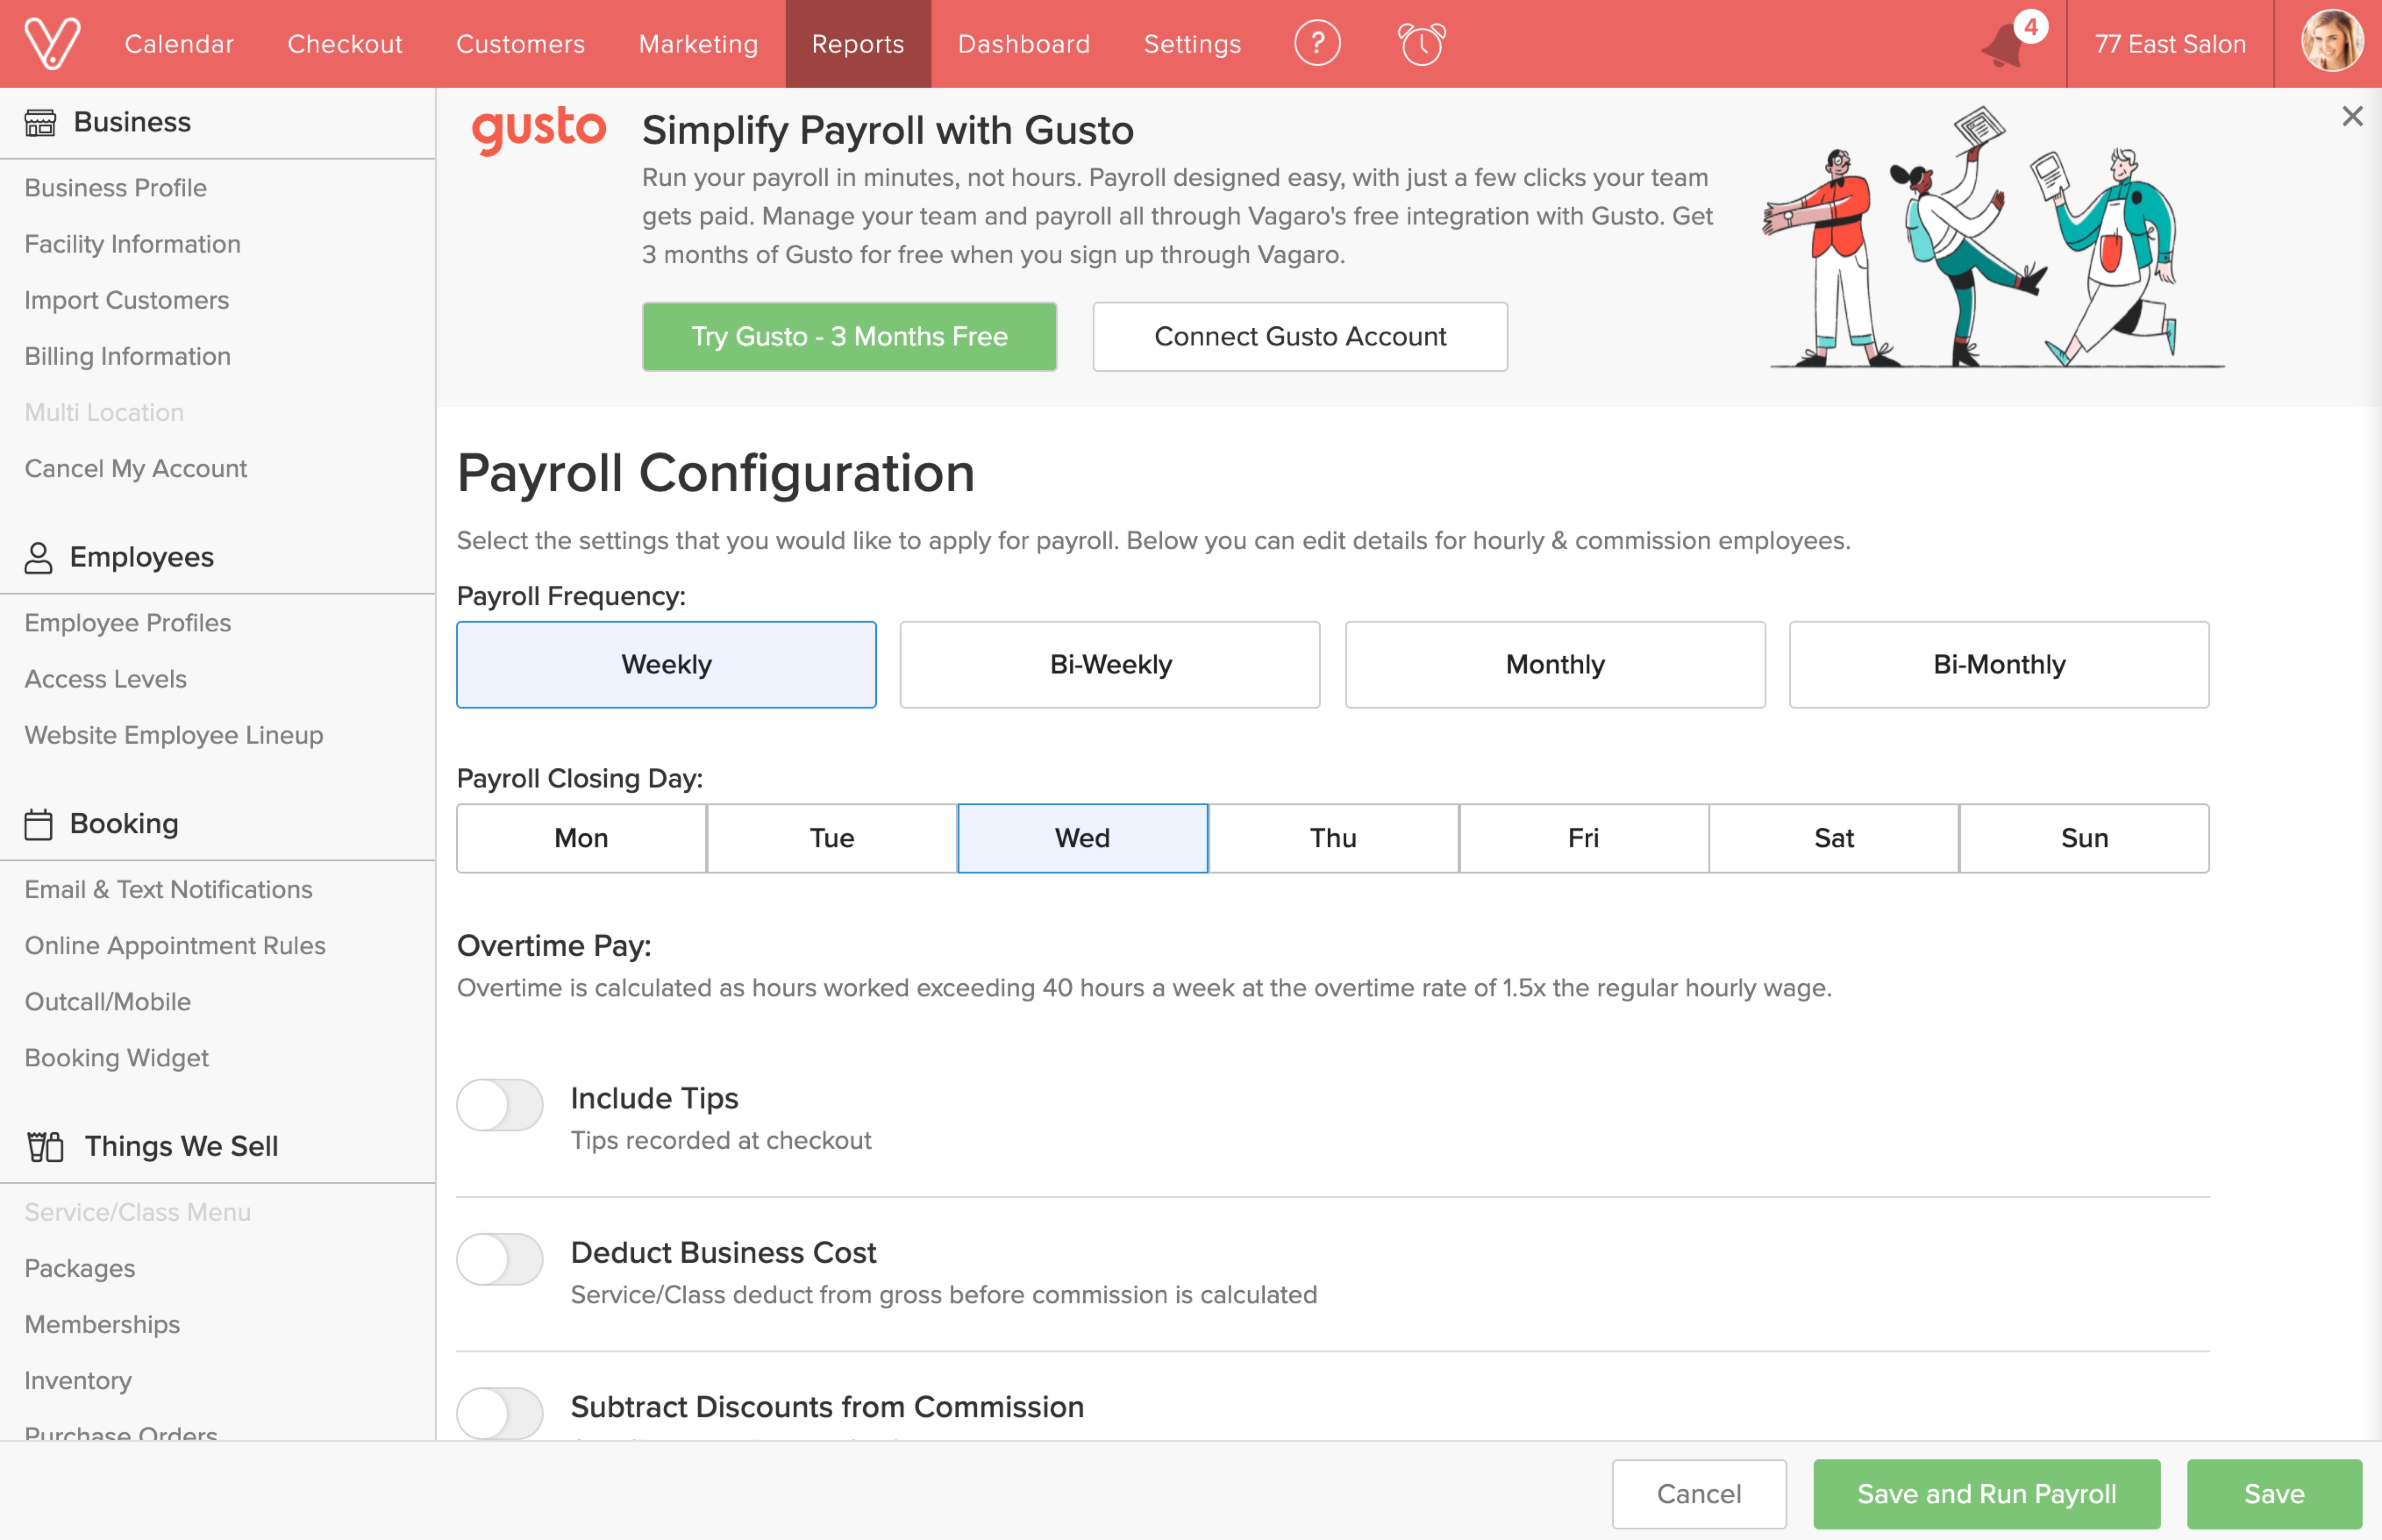Viewport: 2382px width, 1540px height.
Task: Open the help question mark icon
Action: pos(1317,44)
